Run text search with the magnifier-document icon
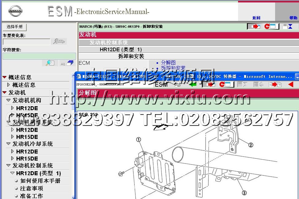 50,63
